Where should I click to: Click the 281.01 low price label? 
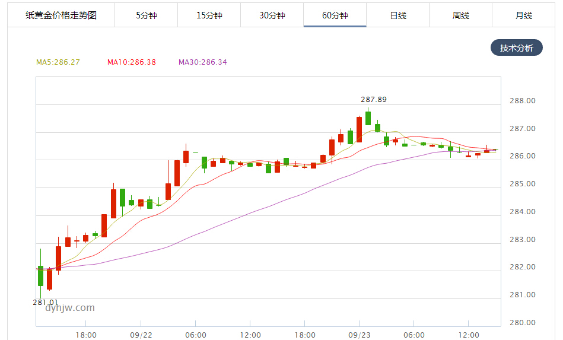45,303
